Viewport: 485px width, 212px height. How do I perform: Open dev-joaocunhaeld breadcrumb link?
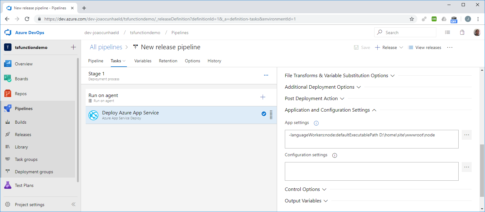click(101, 33)
